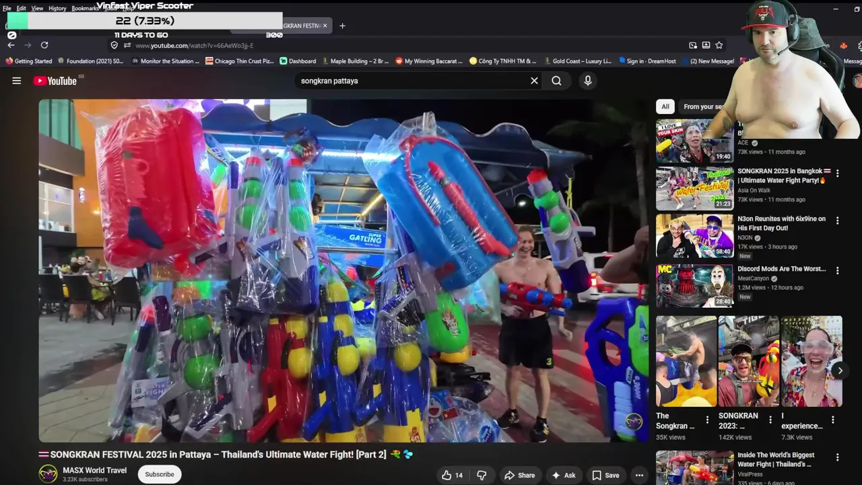This screenshot has width=862, height=485.
Task: Open options for the I experience short
Action: click(833, 420)
